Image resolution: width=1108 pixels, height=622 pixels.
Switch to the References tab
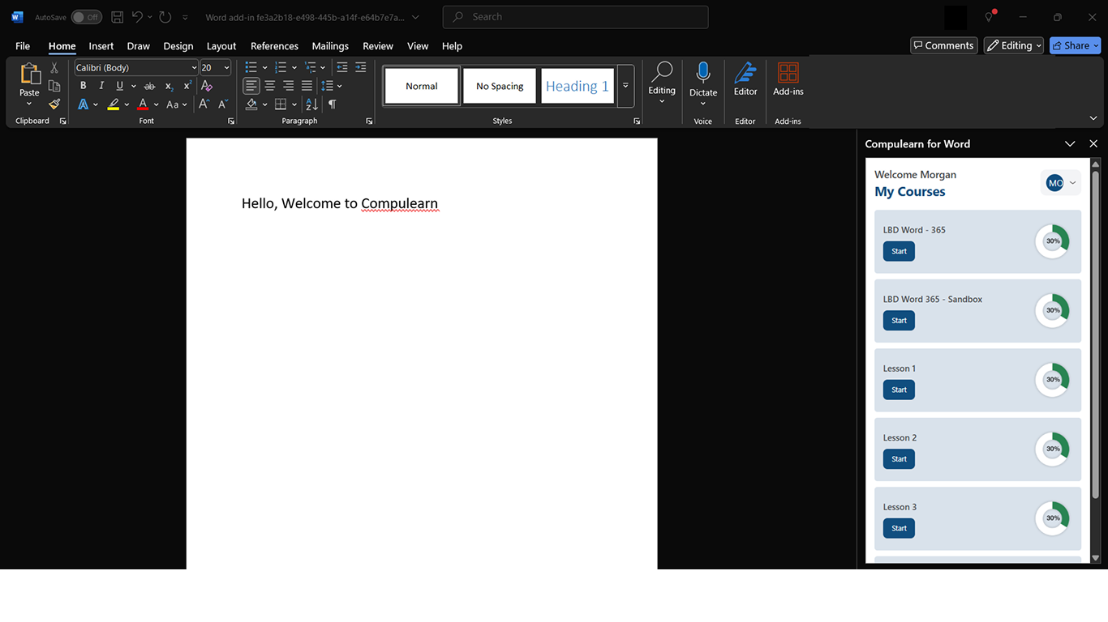coord(274,46)
